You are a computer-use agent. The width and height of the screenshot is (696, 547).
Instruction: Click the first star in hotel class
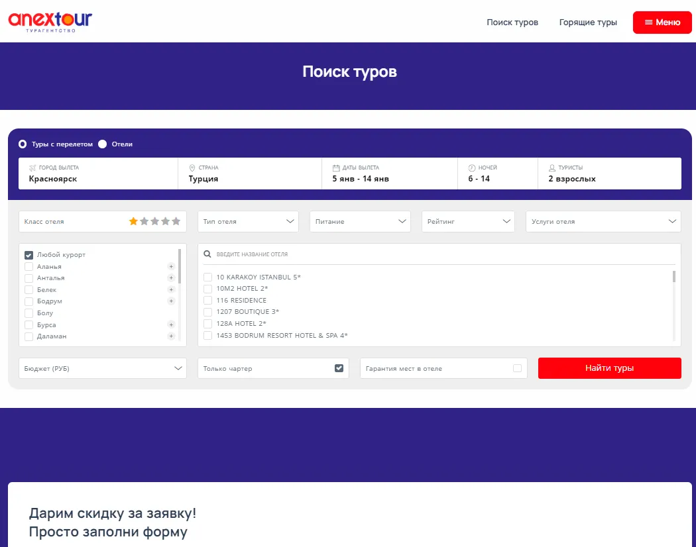(133, 221)
